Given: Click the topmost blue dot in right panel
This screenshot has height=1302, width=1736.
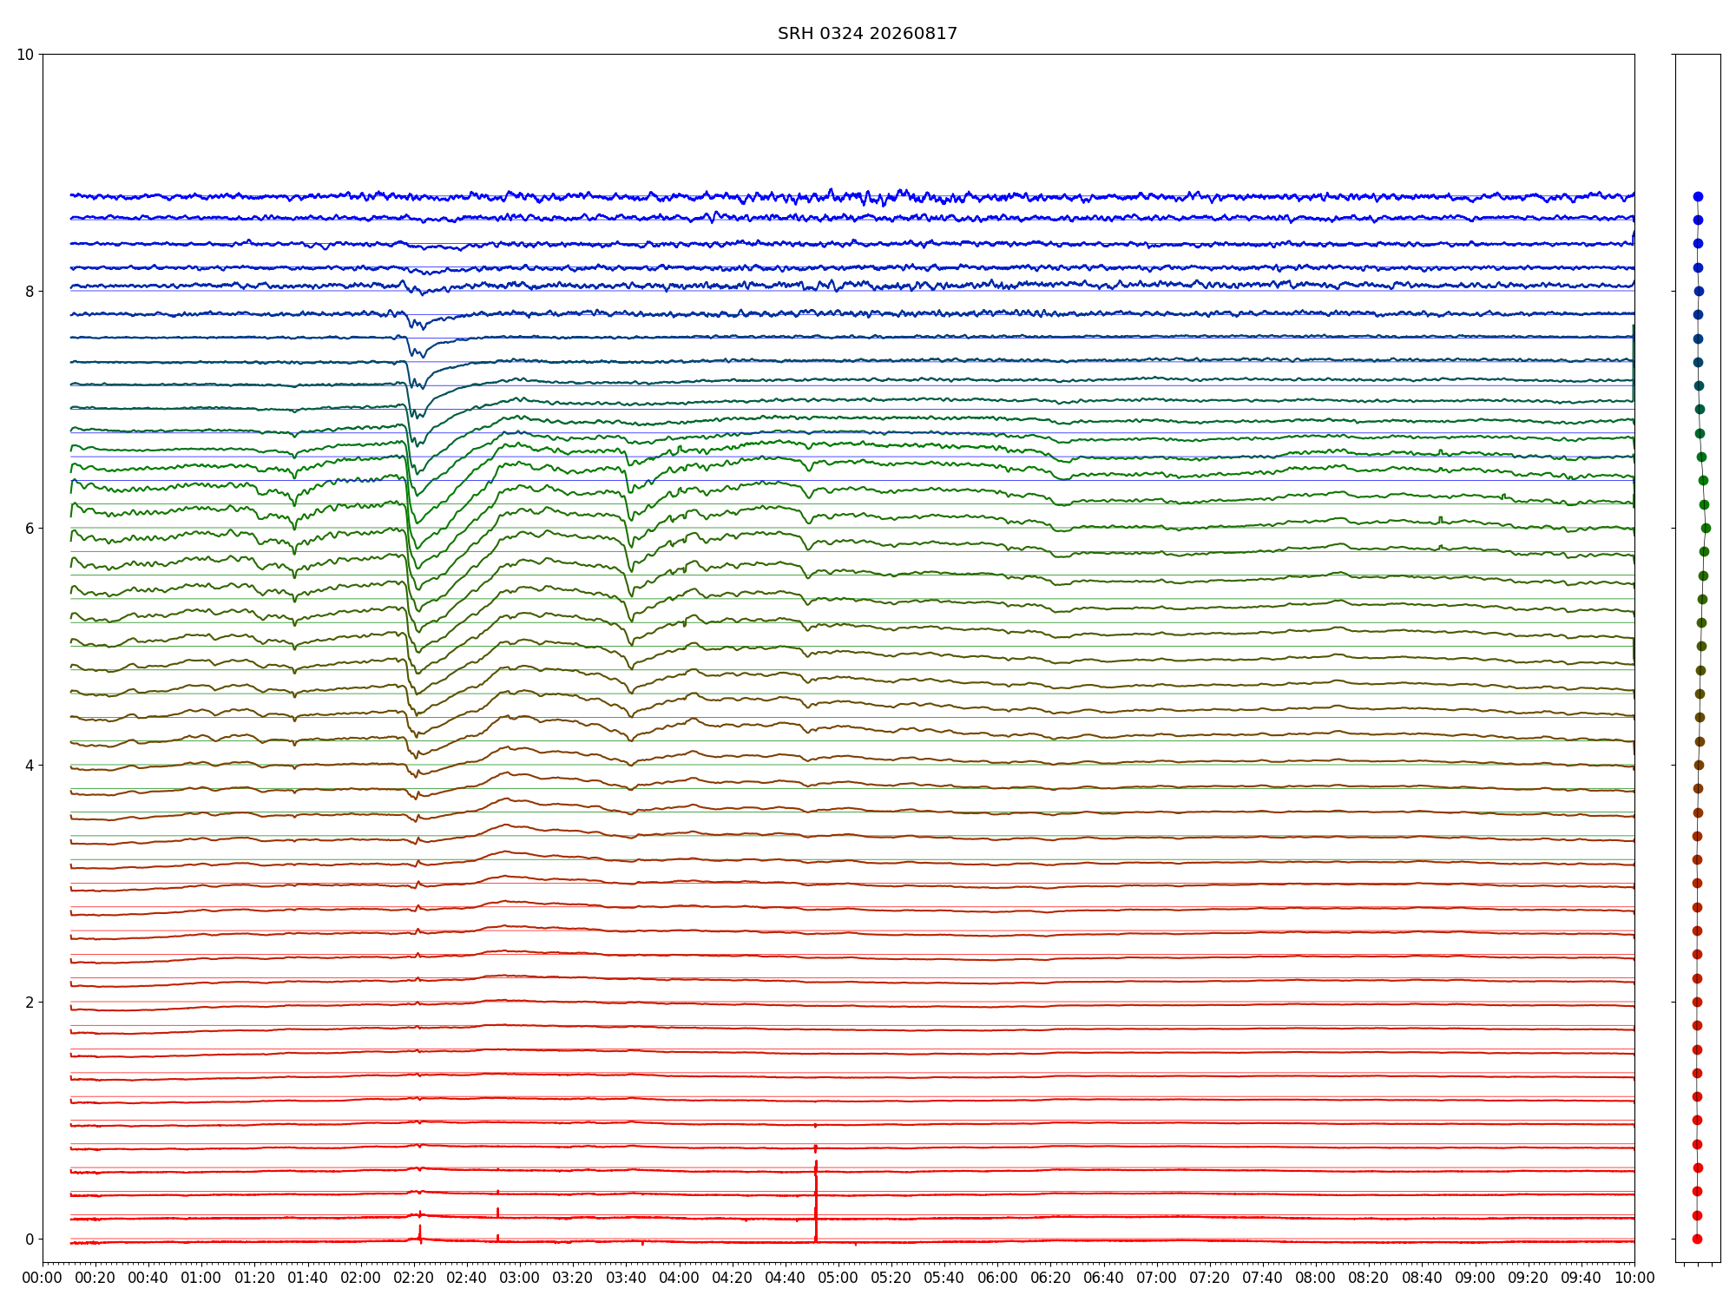Looking at the screenshot, I should pos(1698,196).
